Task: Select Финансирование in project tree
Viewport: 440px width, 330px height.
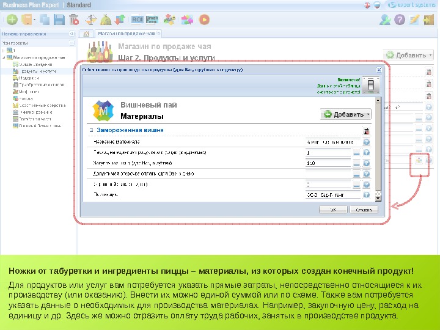Action: pyautogui.click(x=36, y=112)
